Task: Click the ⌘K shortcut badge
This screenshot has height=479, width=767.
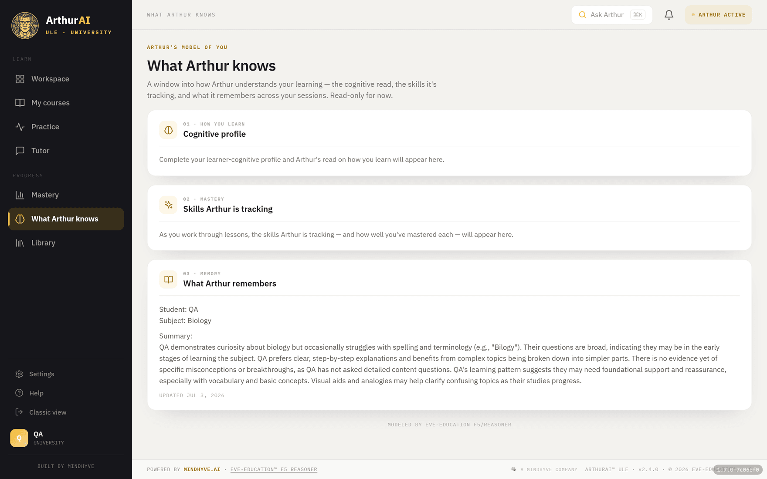Action: [x=638, y=15]
